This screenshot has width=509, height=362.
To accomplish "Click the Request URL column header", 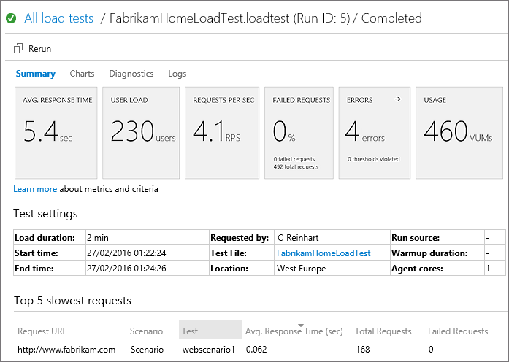I will tap(42, 331).
